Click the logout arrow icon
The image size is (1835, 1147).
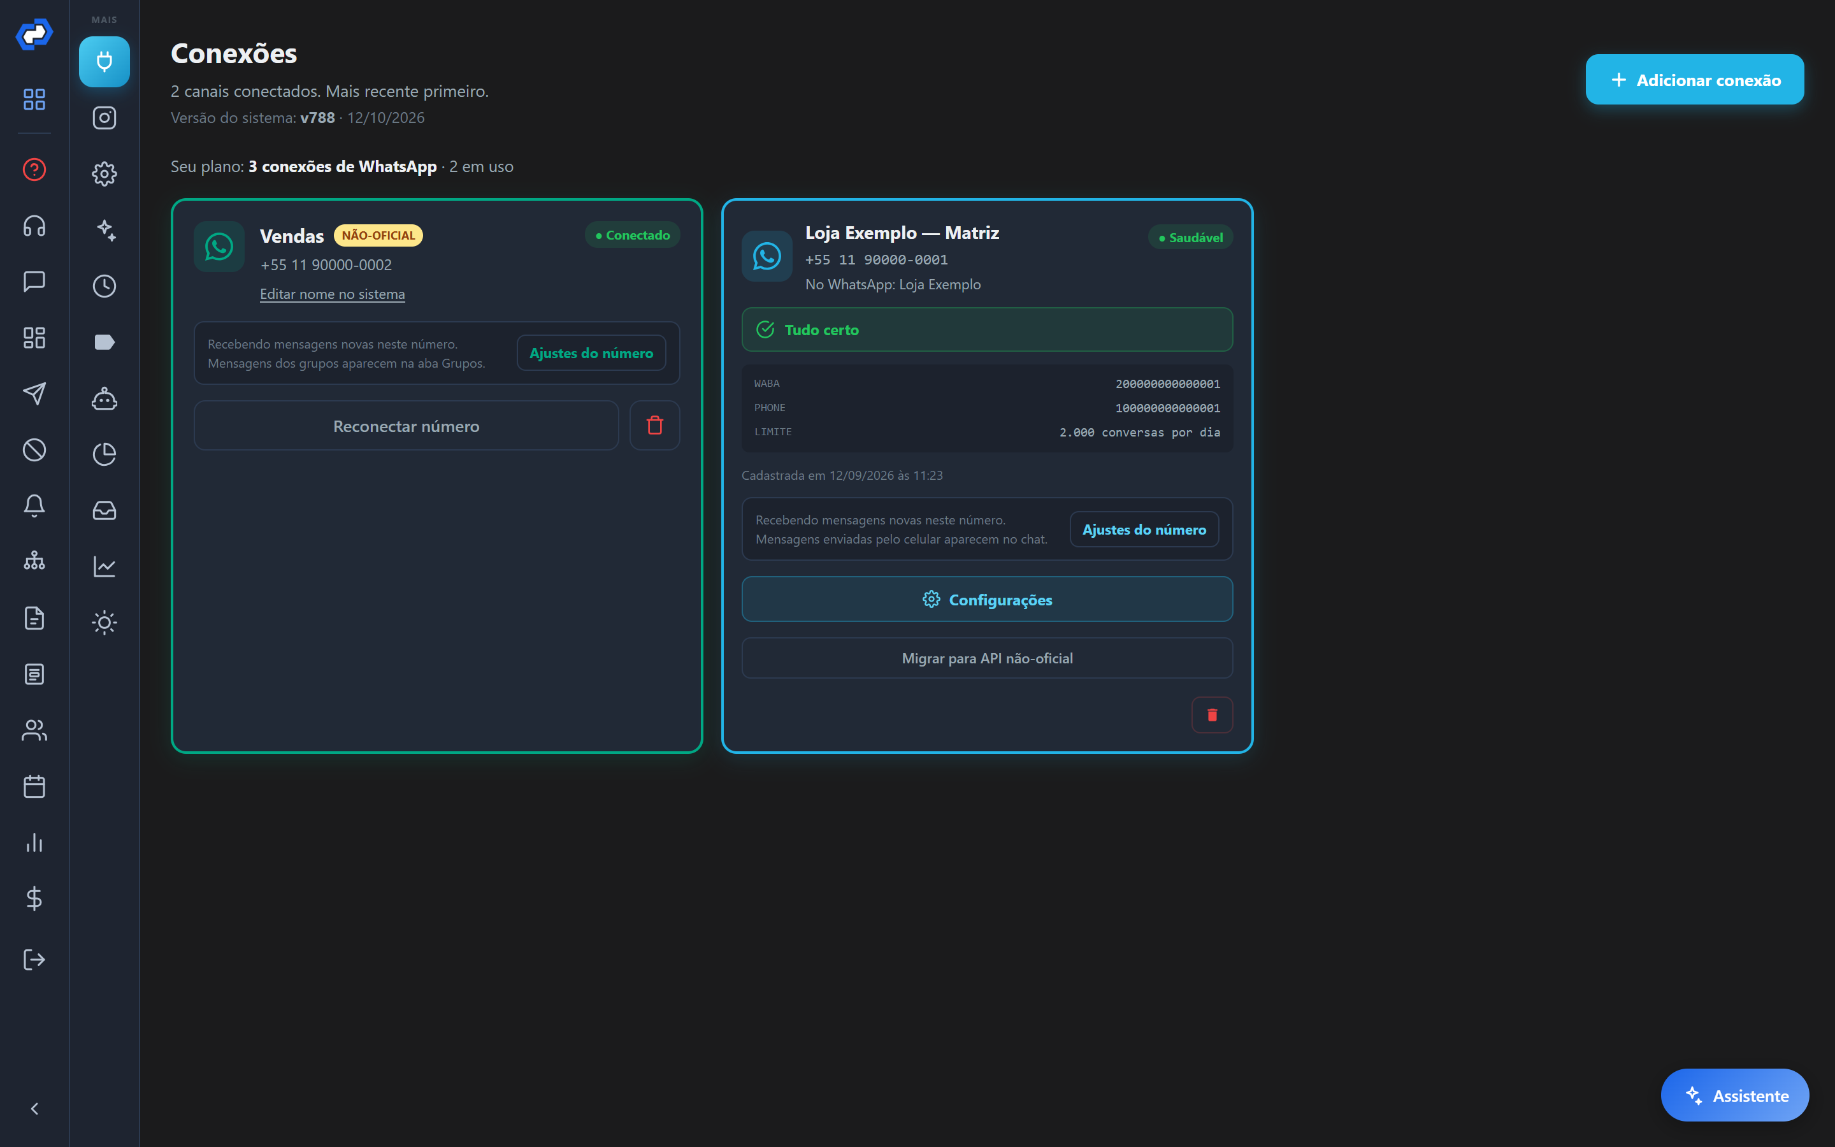(x=34, y=960)
